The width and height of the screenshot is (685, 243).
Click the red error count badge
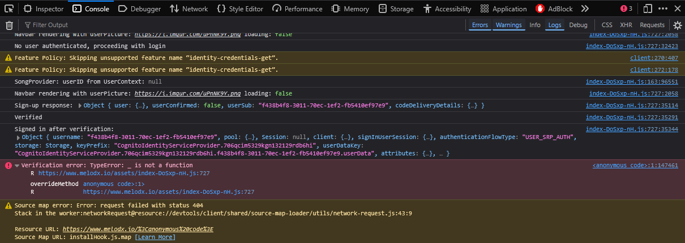[x=626, y=8]
